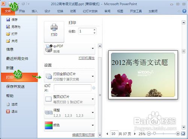This screenshot has width=188, height=139.
Task: Click the copies number field
Action: coord(86,31)
